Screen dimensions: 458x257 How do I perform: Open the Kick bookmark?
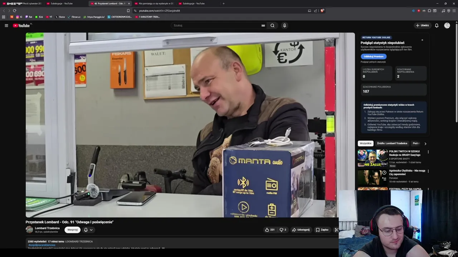[39, 17]
